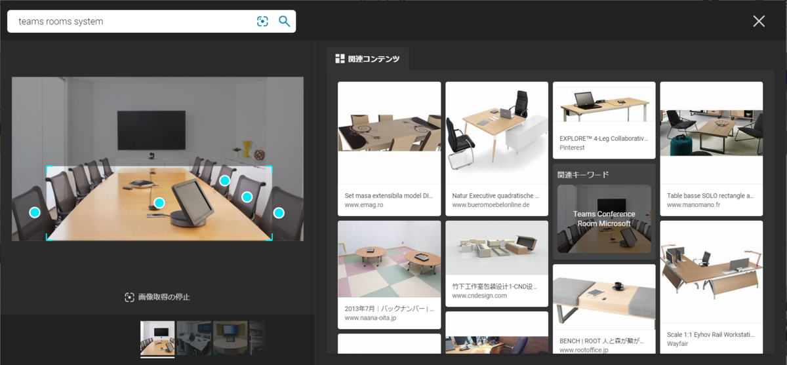This screenshot has width=787, height=365.
Task: Select second thumbnail in bottom filmstrip
Action: coord(194,337)
